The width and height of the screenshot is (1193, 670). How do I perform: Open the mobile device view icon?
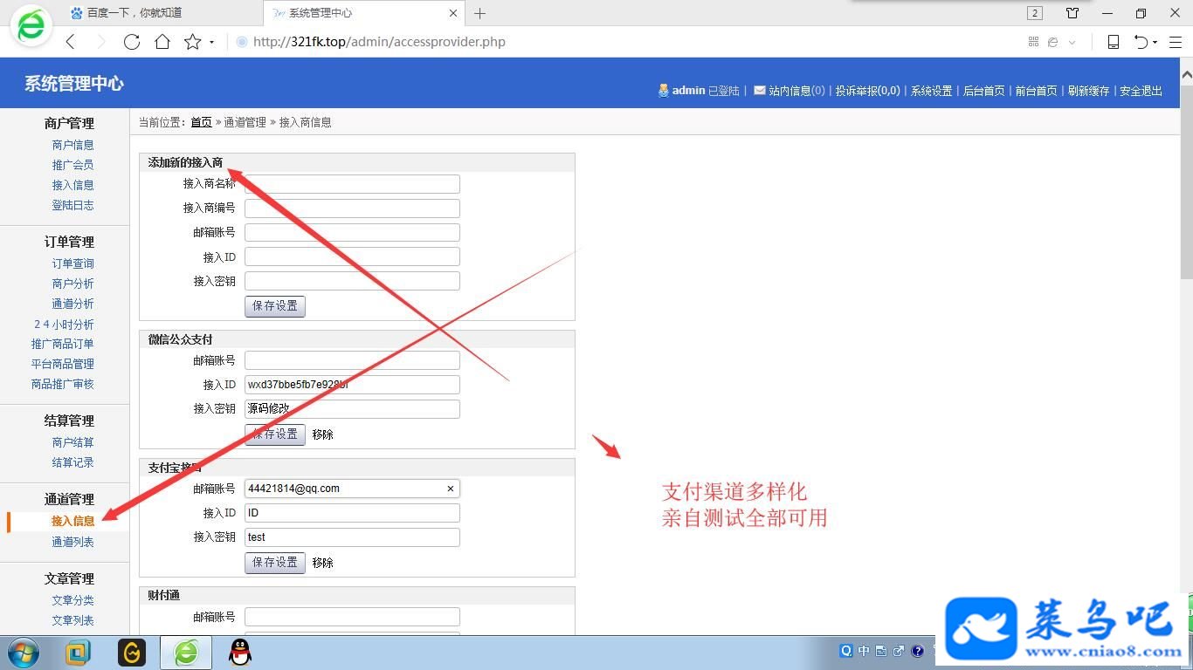1114,42
